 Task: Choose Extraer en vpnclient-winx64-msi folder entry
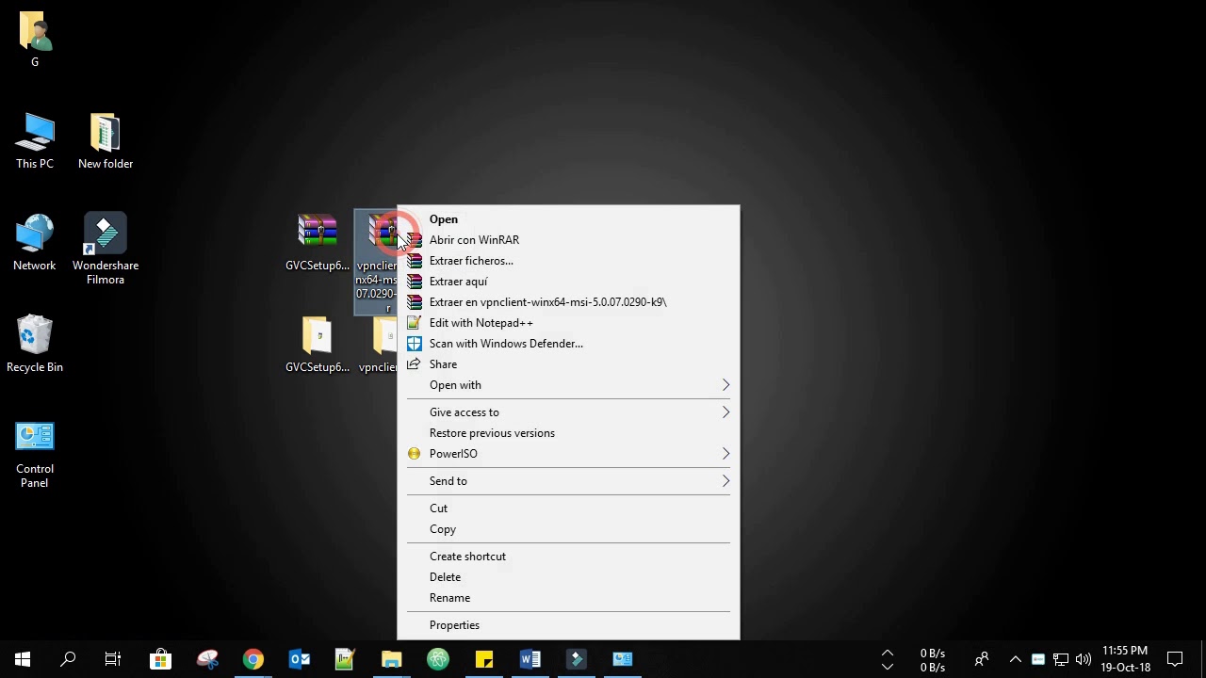568,302
